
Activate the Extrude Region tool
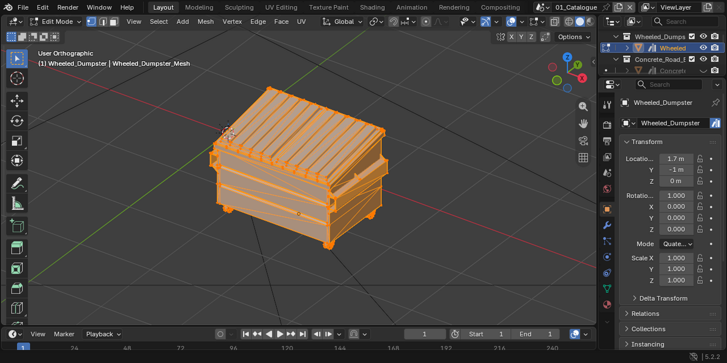[x=17, y=248]
